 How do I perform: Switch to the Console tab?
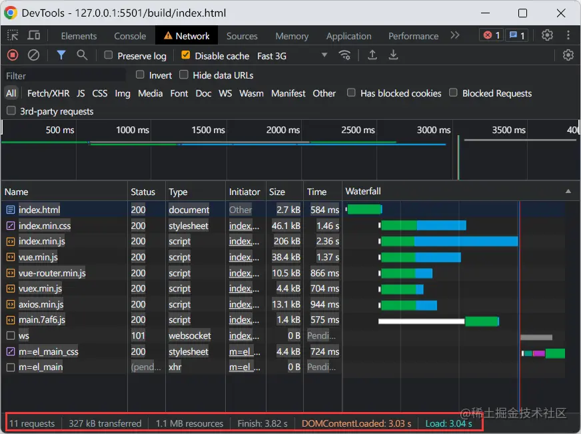pyautogui.click(x=130, y=36)
